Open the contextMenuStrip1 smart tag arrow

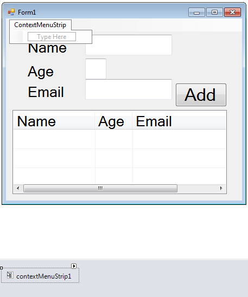click(74, 266)
